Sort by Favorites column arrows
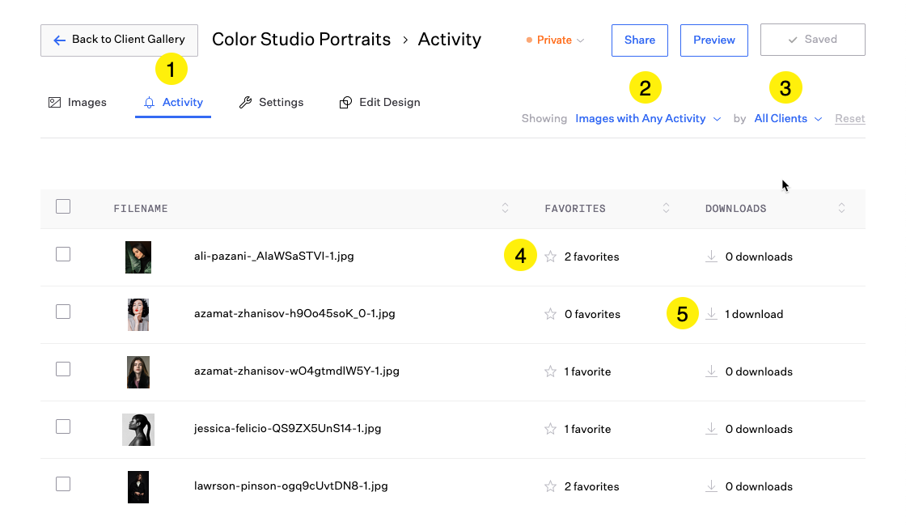Image resolution: width=906 pixels, height=526 pixels. pos(666,208)
